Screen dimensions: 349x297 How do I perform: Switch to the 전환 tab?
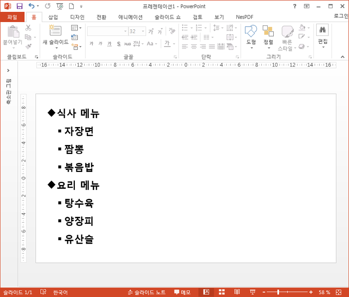101,17
